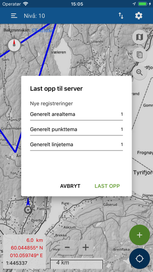The image size is (153, 272).
Task: Tap the Wi-Fi icon in status bar
Action: click(x=26, y=4)
